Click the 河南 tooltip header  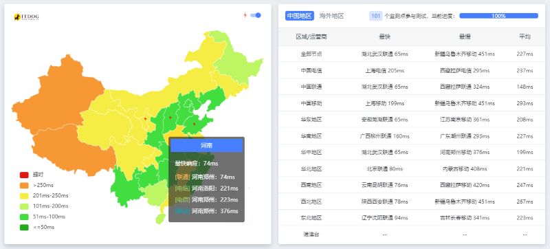[x=206, y=146]
